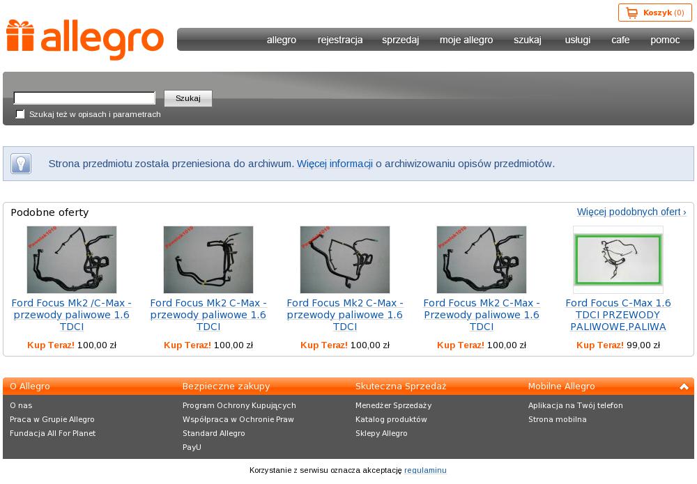Open the green-framed fuel lines thumbnail
This screenshot has height=484, width=697.
click(x=618, y=260)
